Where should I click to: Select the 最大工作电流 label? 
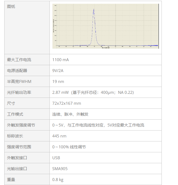coord(19,60)
